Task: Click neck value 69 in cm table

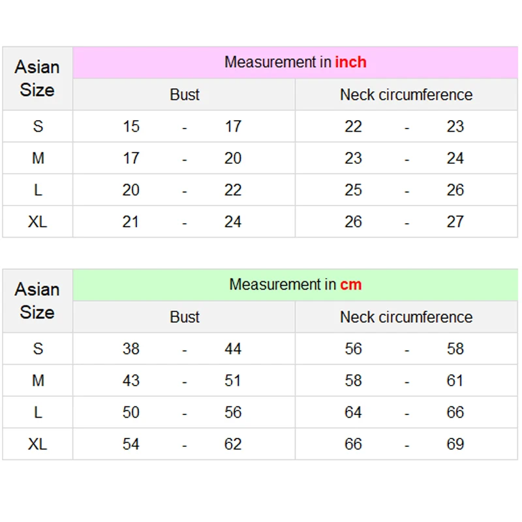Action: [x=455, y=444]
